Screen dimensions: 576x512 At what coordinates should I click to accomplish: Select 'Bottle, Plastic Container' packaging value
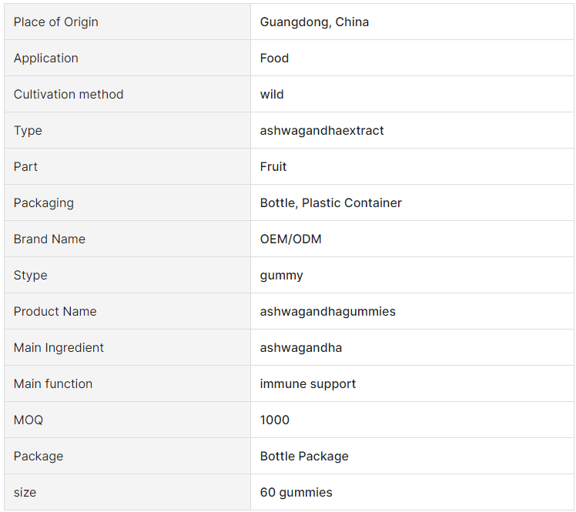[330, 202]
